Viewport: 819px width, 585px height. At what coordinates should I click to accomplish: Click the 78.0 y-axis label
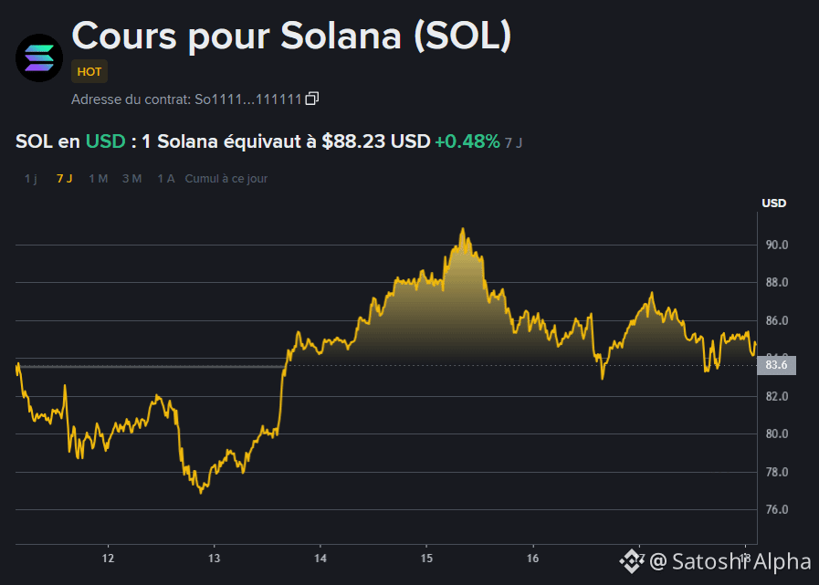pos(777,472)
